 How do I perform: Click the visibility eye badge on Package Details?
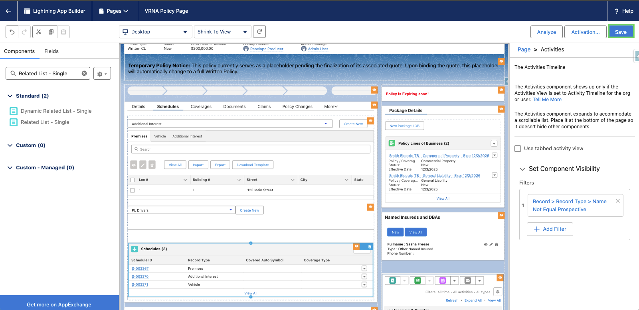pos(501,109)
